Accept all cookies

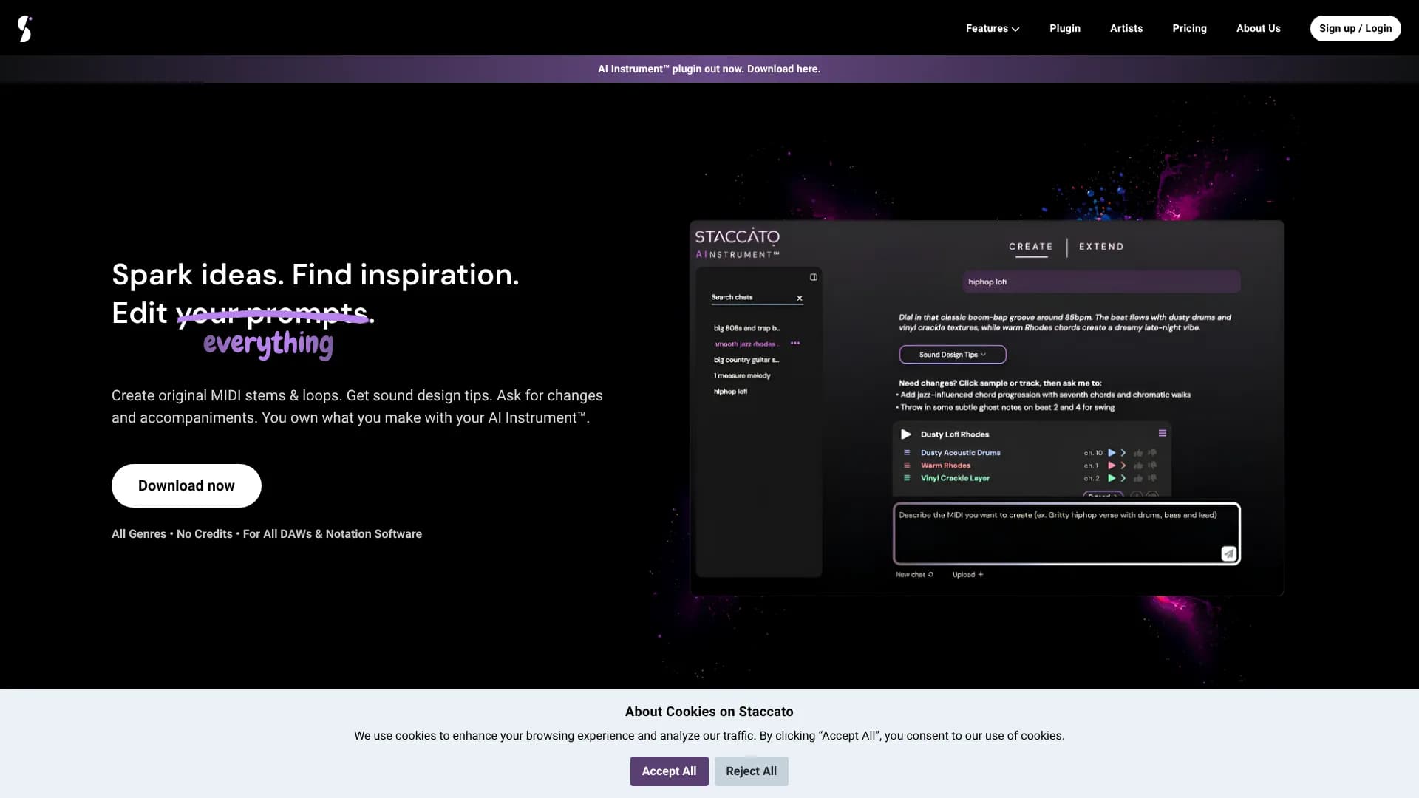pyautogui.click(x=669, y=771)
